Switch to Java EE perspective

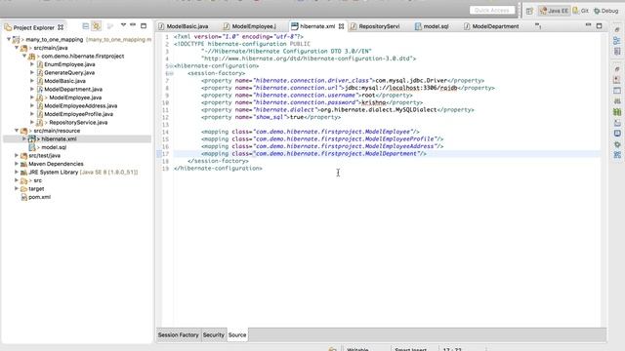click(554, 11)
